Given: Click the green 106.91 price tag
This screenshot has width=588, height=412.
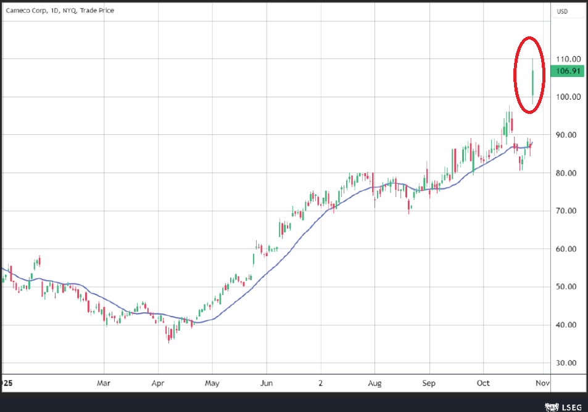Looking at the screenshot, I should click(567, 71).
